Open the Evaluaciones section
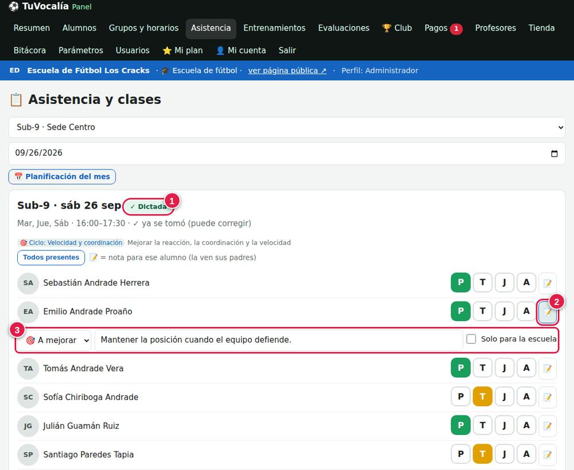The width and height of the screenshot is (574, 470). pos(344,28)
